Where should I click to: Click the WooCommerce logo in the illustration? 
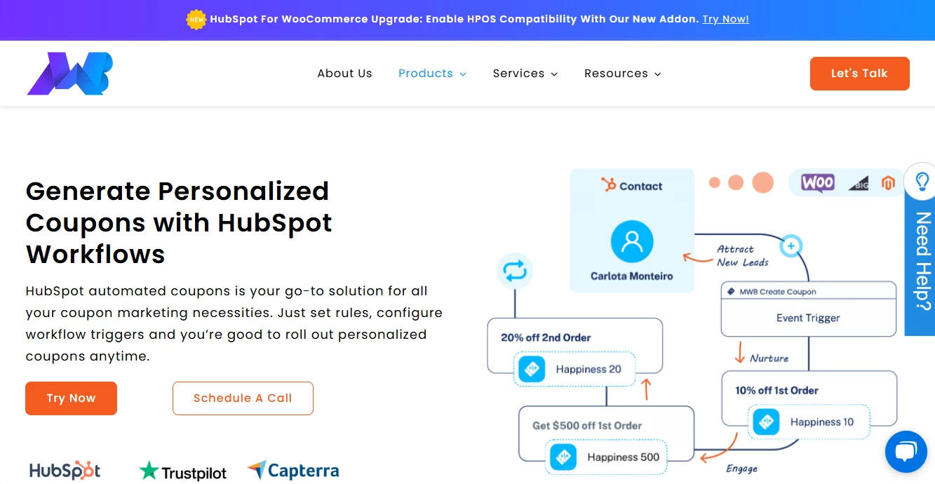tap(818, 183)
